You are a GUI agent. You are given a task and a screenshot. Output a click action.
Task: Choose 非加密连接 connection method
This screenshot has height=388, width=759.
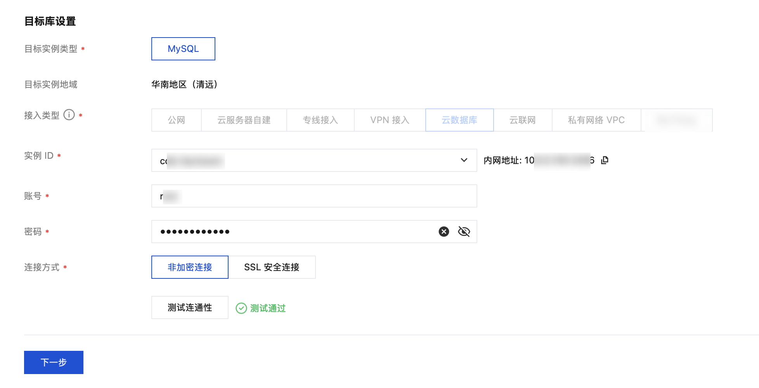pyautogui.click(x=190, y=267)
